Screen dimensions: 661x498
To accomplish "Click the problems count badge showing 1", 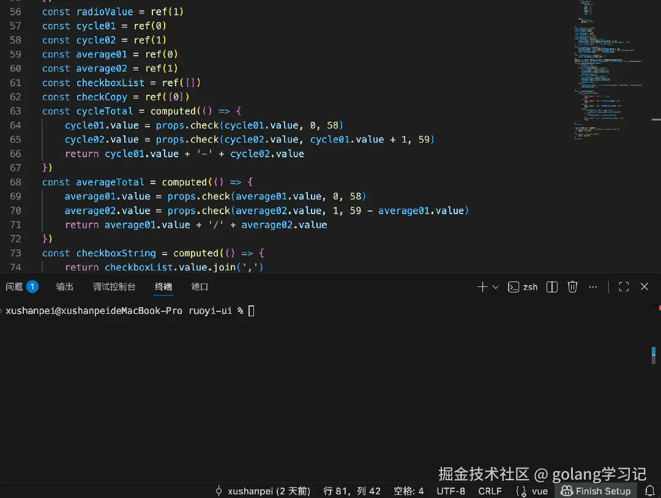I will [x=32, y=287].
